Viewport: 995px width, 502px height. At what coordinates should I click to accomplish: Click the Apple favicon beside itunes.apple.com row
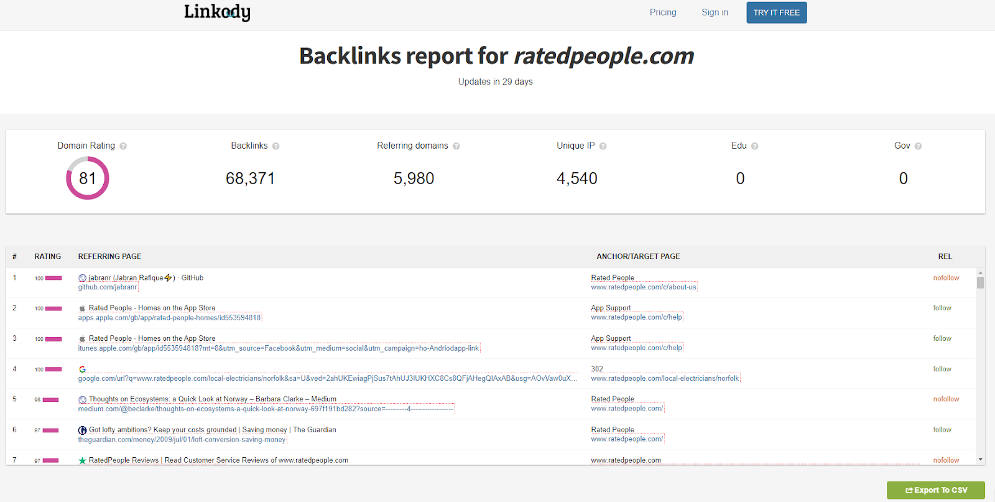[x=82, y=338]
